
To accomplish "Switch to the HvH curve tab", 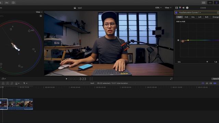I will [179, 17].
